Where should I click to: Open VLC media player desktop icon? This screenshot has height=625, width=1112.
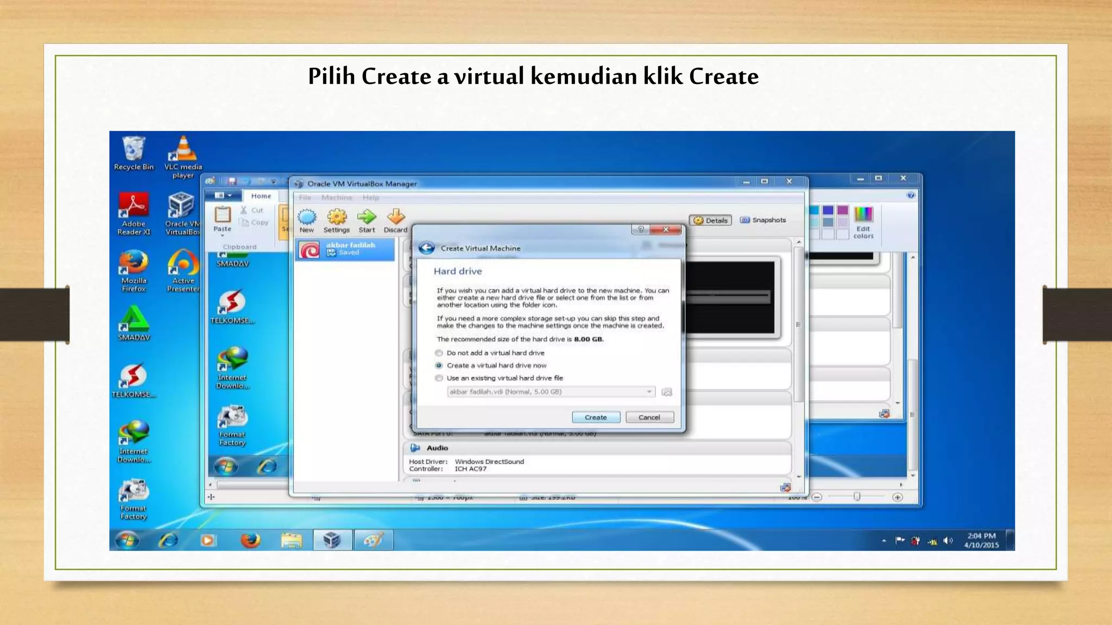coord(183,157)
